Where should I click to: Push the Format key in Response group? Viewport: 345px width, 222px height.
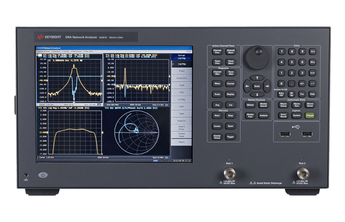click(231, 84)
